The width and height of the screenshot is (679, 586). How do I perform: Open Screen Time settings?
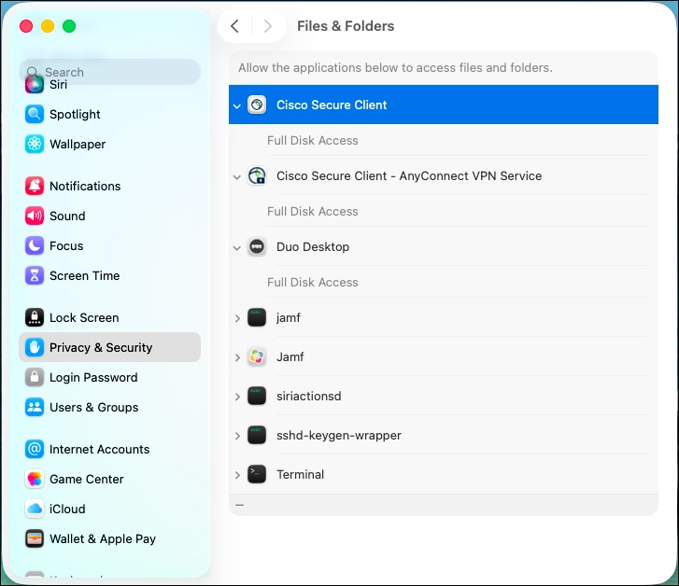[x=109, y=275]
